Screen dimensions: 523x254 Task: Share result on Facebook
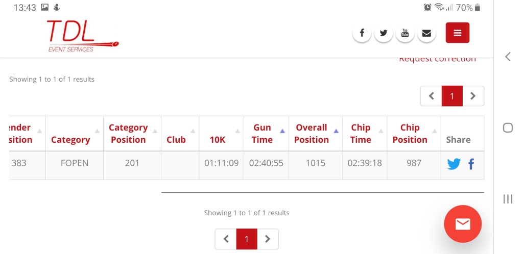coord(471,164)
